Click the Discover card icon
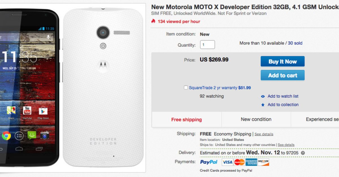This screenshot has width=339, height=177. (x=263, y=162)
